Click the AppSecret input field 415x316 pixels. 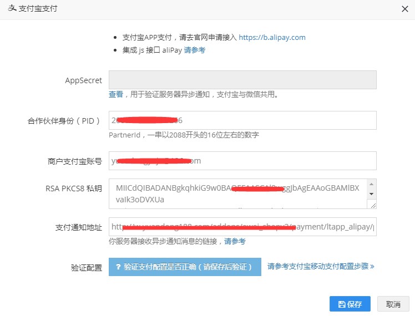point(242,80)
